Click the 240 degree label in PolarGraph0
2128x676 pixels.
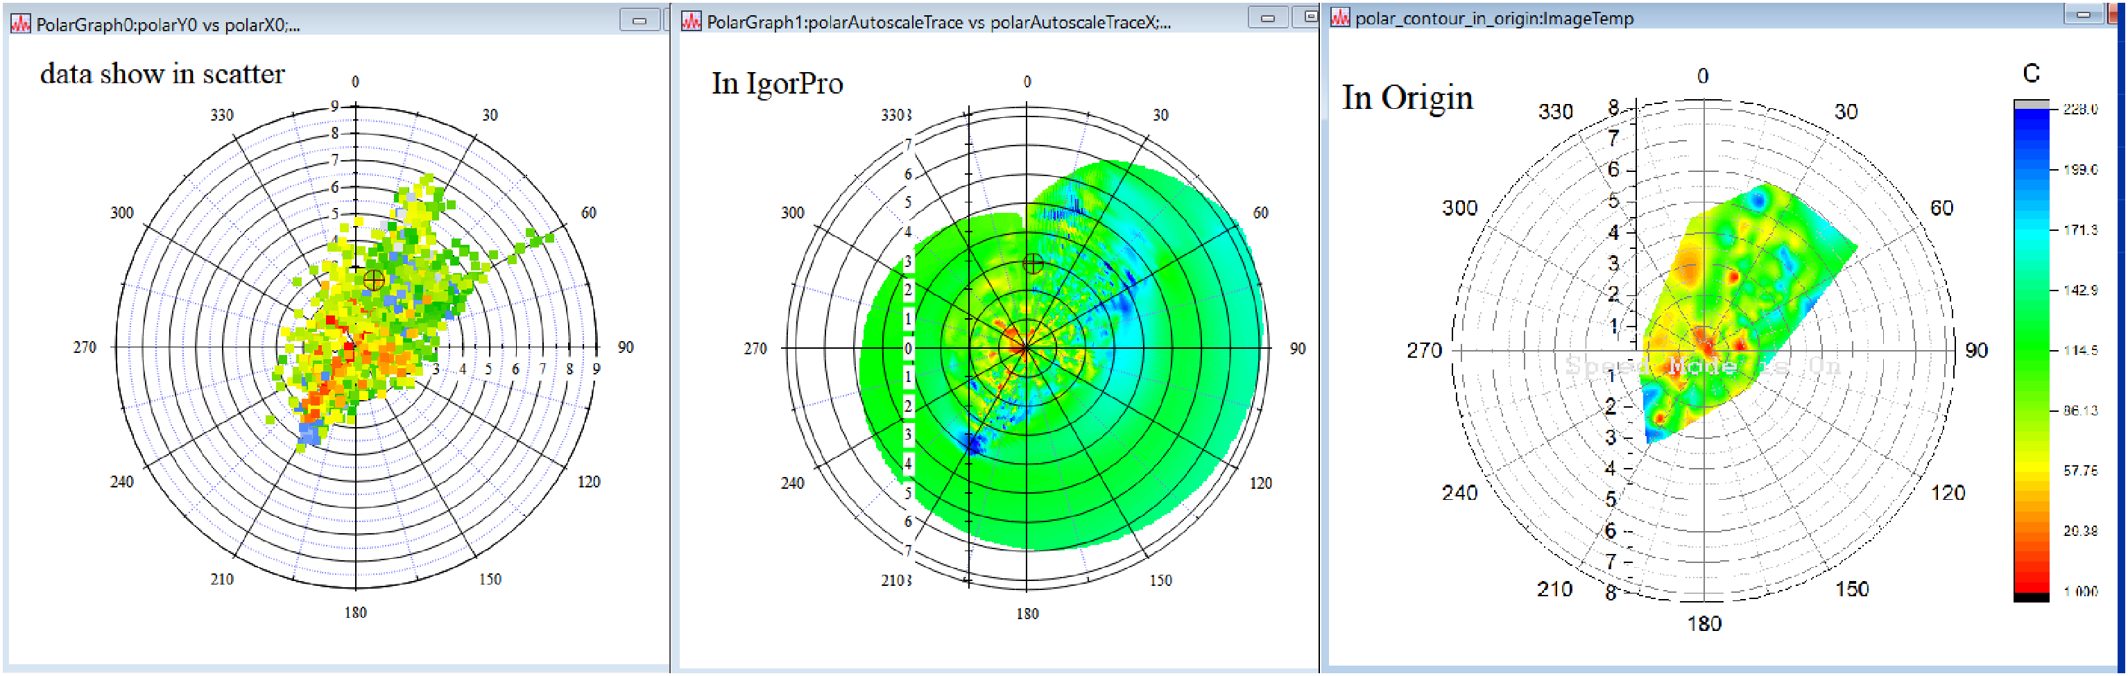[x=121, y=482]
